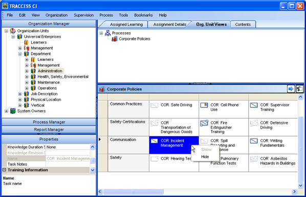
Task: Click the Organization Manager panel header
Action: [49, 24]
